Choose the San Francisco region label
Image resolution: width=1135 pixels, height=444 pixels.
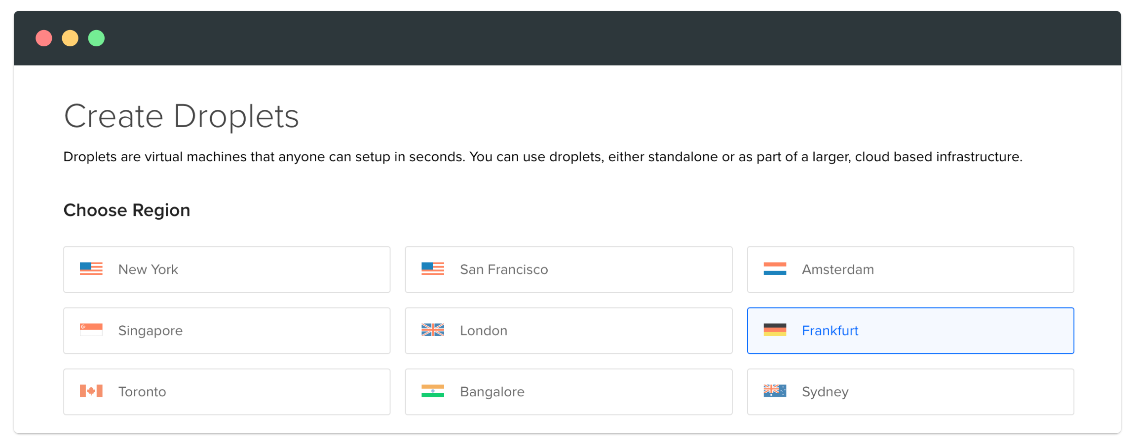pyautogui.click(x=504, y=270)
